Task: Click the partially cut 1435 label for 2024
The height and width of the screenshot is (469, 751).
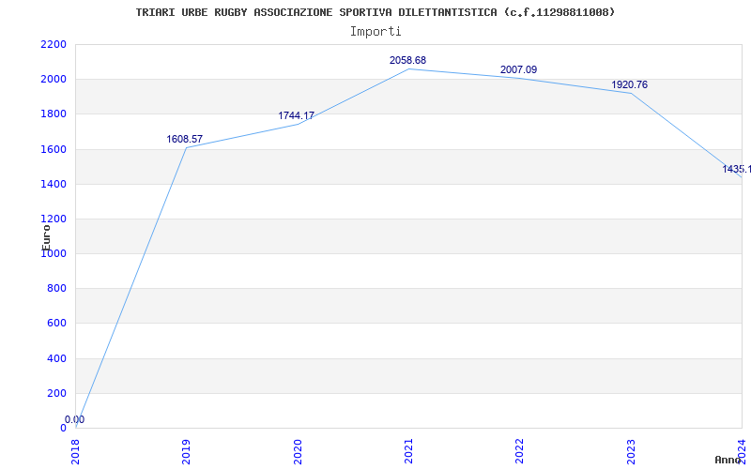Action: (737, 170)
